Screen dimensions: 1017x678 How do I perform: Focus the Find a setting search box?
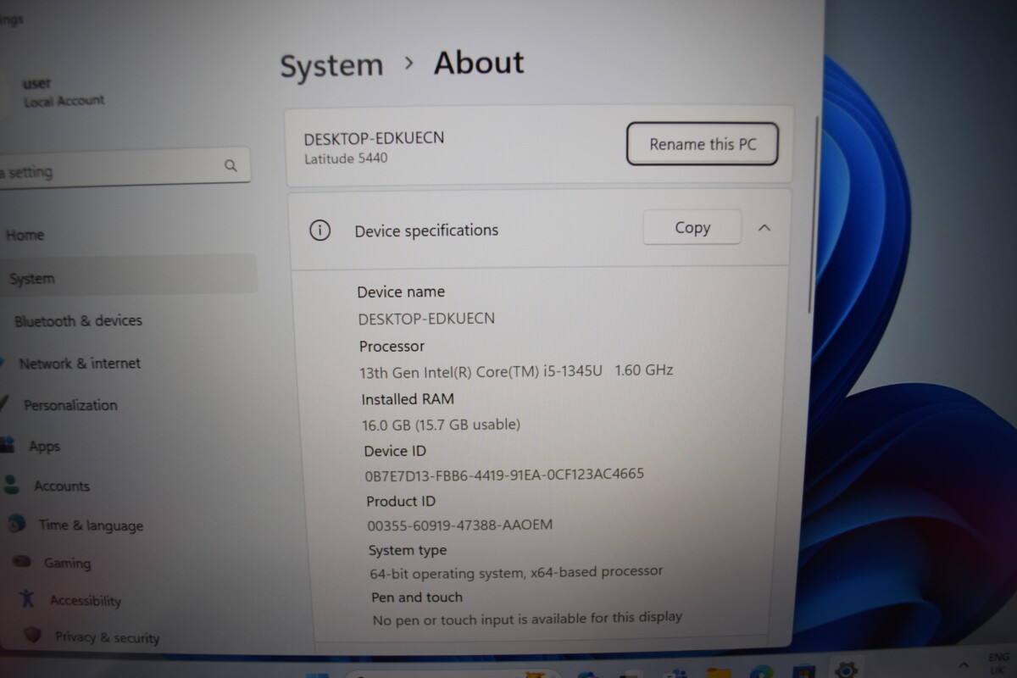124,167
